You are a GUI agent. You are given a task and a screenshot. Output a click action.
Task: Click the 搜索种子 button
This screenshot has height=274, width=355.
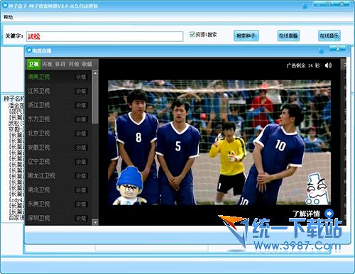246,35
